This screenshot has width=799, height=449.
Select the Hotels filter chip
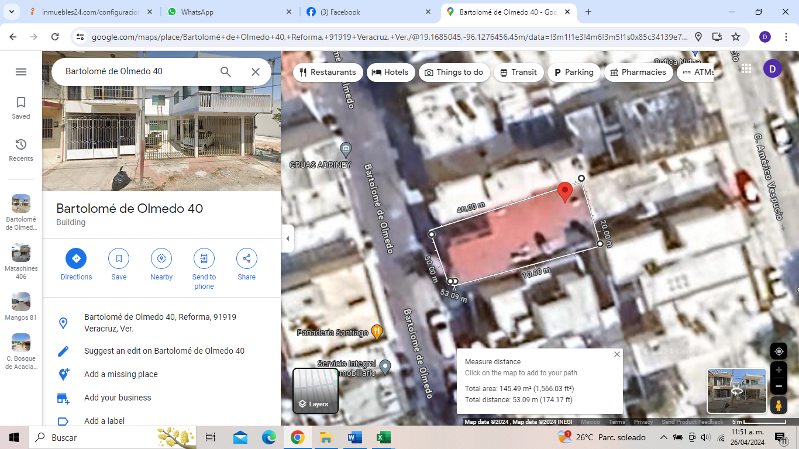(391, 72)
